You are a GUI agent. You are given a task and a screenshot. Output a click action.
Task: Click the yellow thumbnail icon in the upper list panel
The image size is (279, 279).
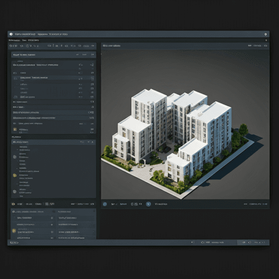(x=15, y=129)
